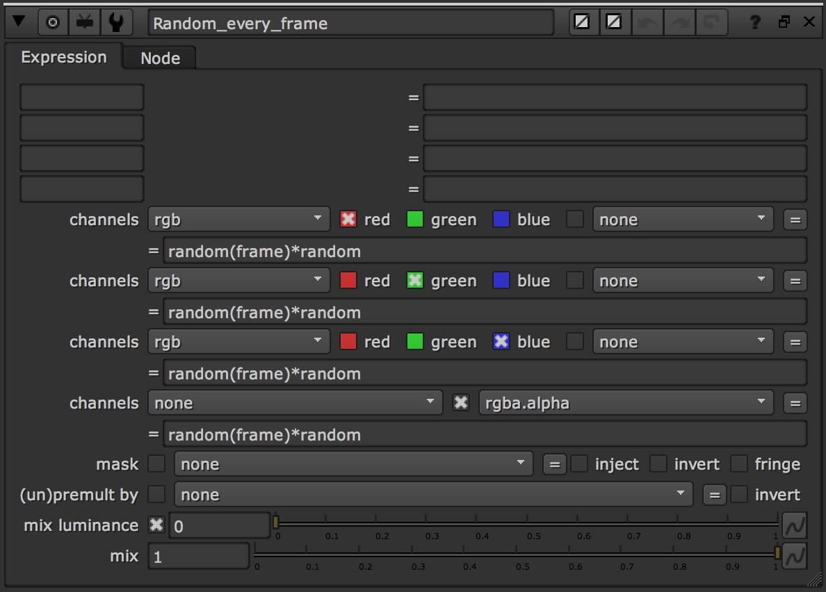This screenshot has height=592, width=826.
Task: Float the properties panel via the window icon
Action: point(784,22)
